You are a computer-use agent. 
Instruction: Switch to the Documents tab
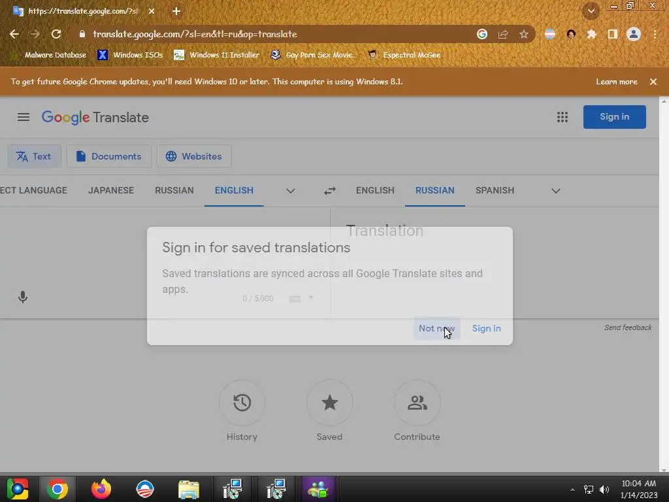pyautogui.click(x=109, y=156)
